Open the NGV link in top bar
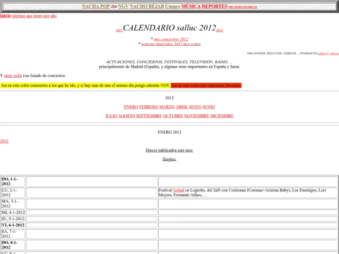 (123, 6)
